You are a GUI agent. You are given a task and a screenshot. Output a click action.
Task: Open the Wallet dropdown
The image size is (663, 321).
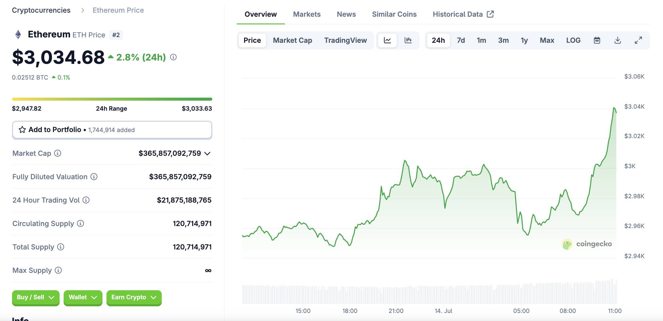83,297
